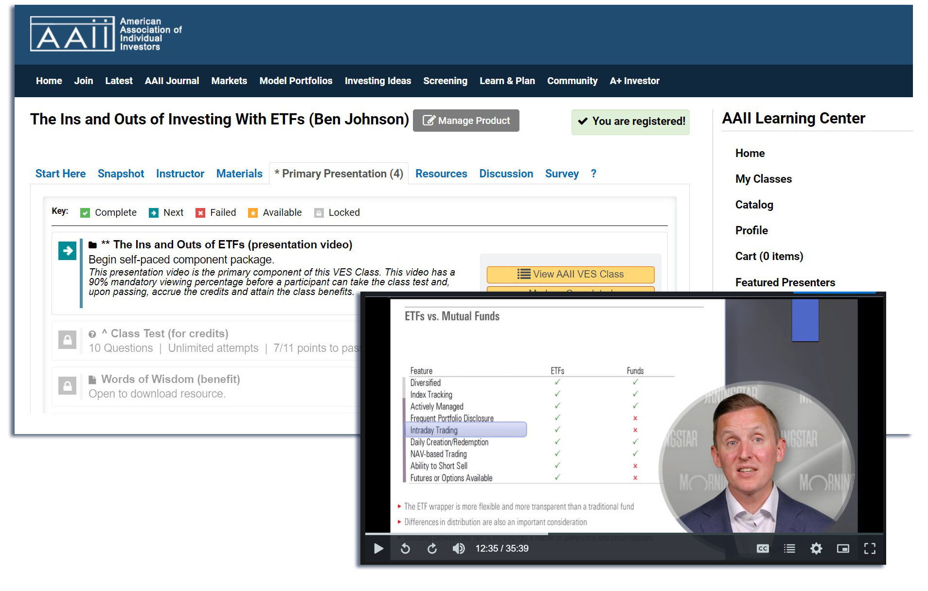Image resolution: width=928 pixels, height=591 pixels.
Task: Skip forward with the forward-skip icon
Action: pos(432,549)
